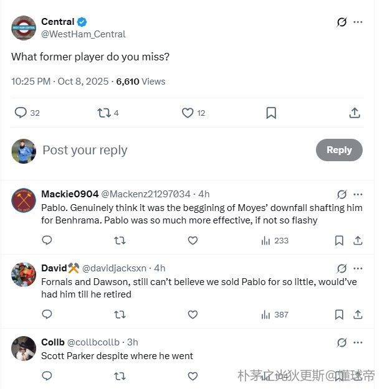Open the 6,610 Views link
This screenshot has height=389, width=382.
[141, 82]
